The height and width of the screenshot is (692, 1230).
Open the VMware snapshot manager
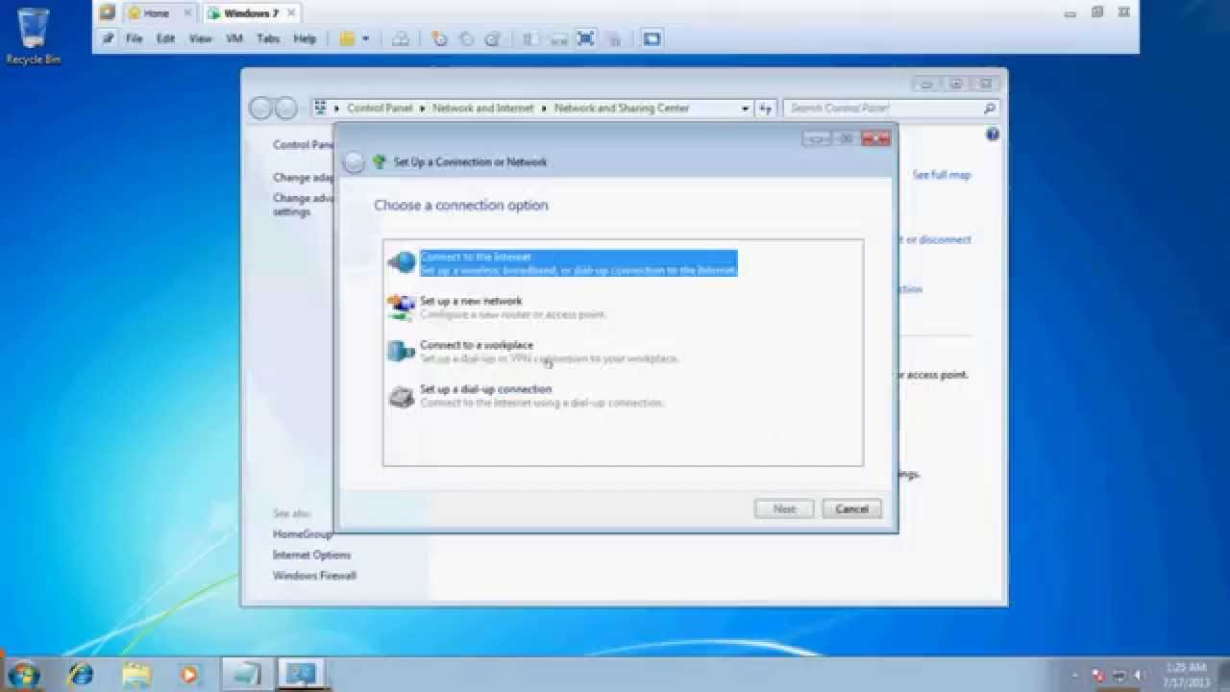coord(493,38)
